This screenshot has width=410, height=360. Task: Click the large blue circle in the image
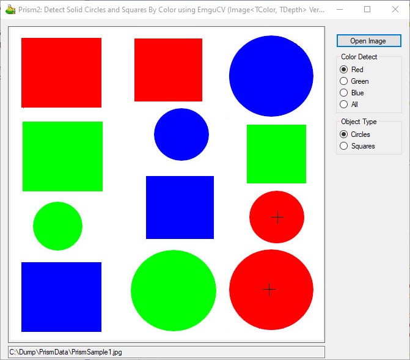(x=271, y=76)
